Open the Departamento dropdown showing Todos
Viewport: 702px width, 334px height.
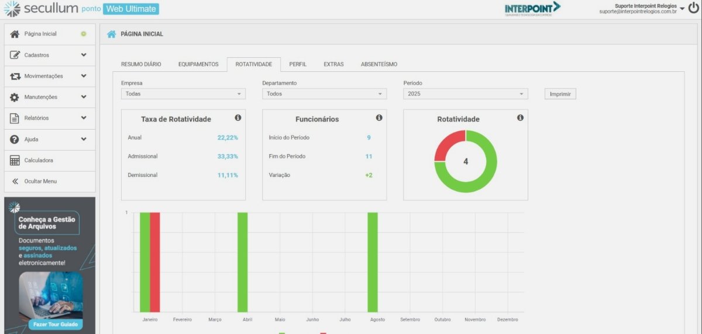click(x=324, y=94)
